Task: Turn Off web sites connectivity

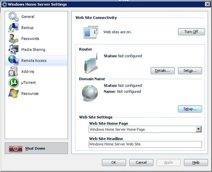Action: tap(191, 32)
